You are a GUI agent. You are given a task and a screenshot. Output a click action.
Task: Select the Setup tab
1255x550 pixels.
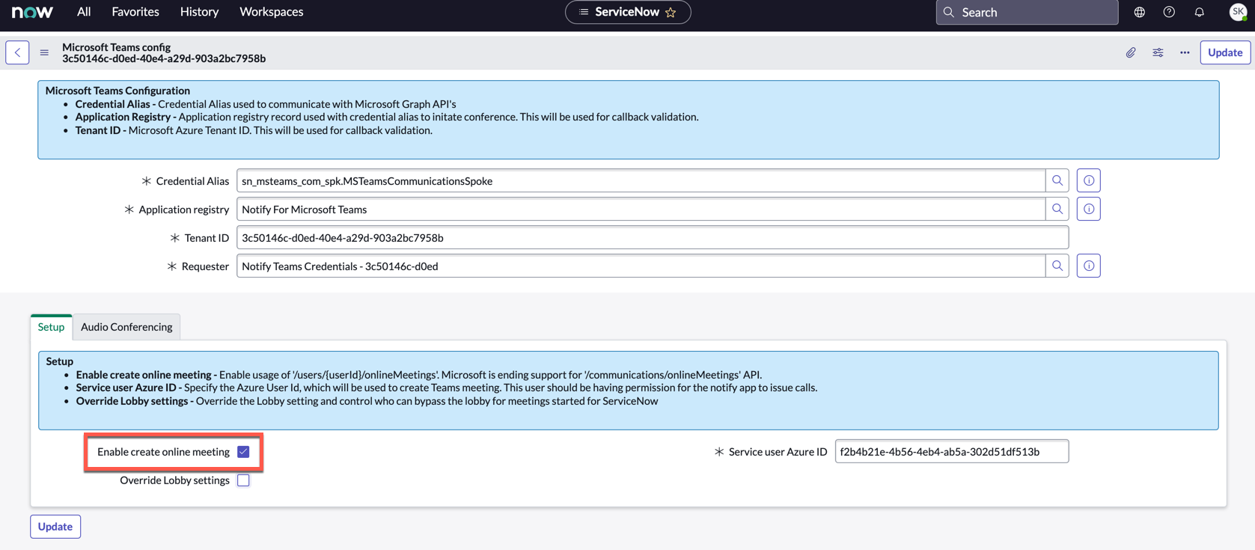pyautogui.click(x=51, y=327)
